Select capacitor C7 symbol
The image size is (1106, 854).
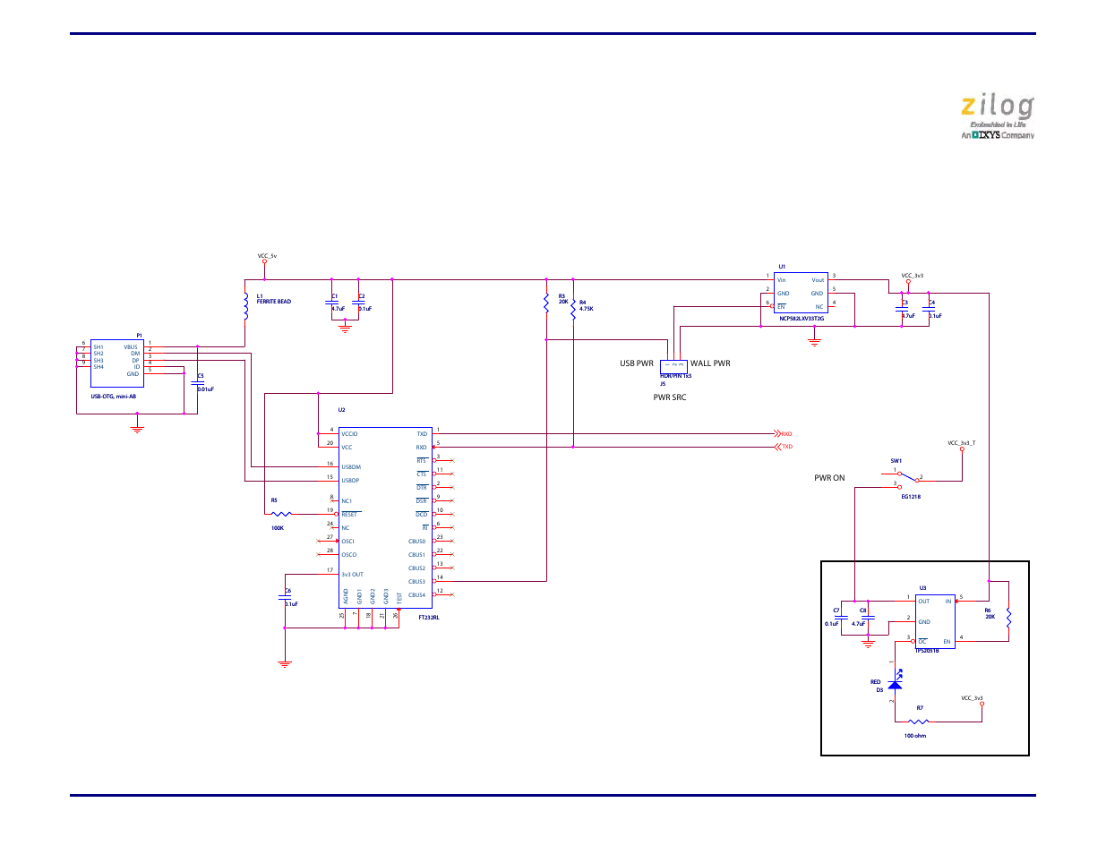[841, 617]
